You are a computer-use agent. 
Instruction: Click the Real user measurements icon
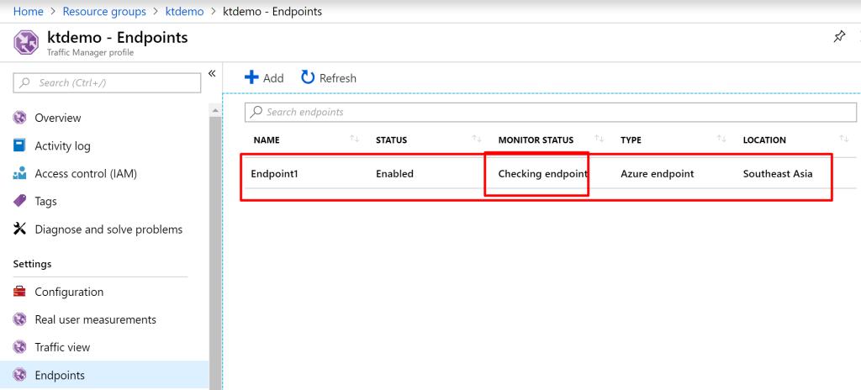[20, 319]
